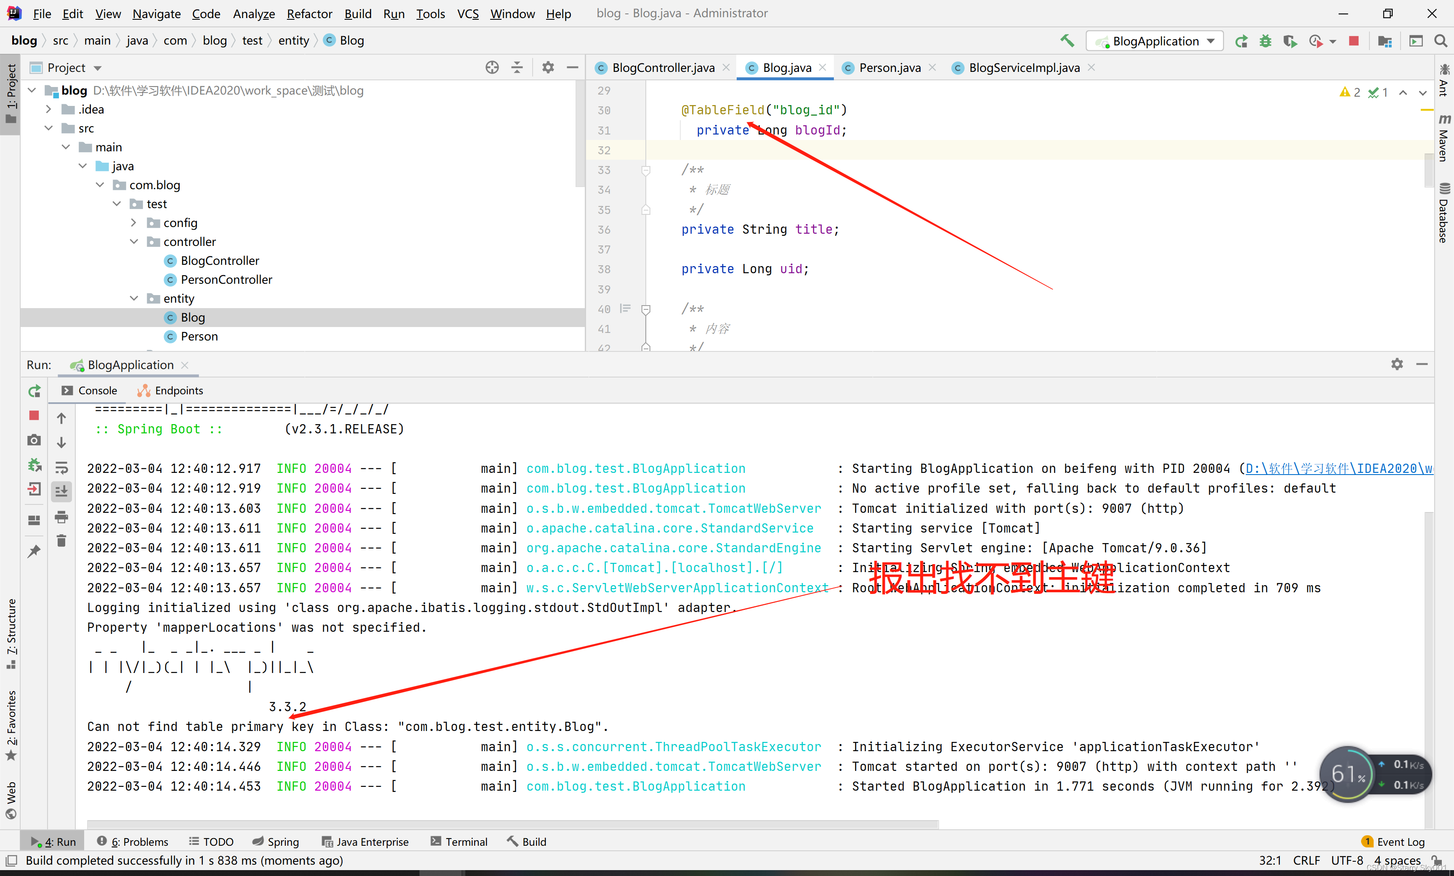Collapse the controller folder in the project tree
The width and height of the screenshot is (1454, 876).
(134, 242)
